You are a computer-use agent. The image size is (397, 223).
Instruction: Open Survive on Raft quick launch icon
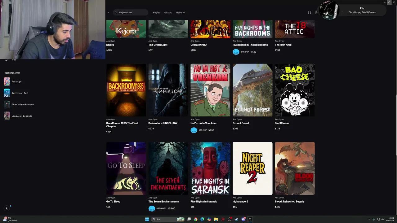coord(7,93)
